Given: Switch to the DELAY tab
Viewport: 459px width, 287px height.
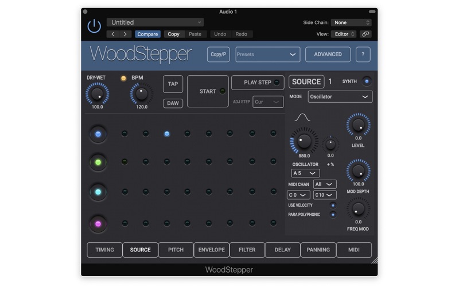Looking at the screenshot, I should [282, 250].
